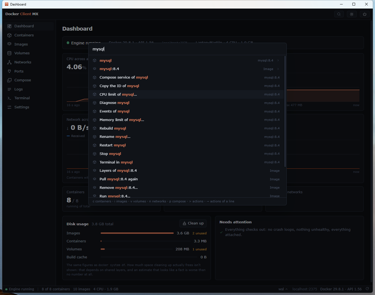Click Docker 29.8.1 · API 1.56 status text
The width and height of the screenshot is (375, 295).
(x=341, y=289)
